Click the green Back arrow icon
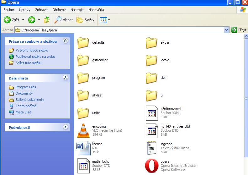248x175 pixels. (x=8, y=20)
